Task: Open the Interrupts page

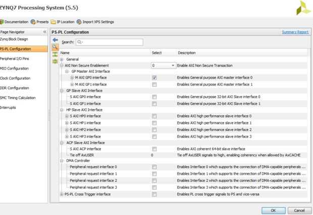Action: click(8, 108)
